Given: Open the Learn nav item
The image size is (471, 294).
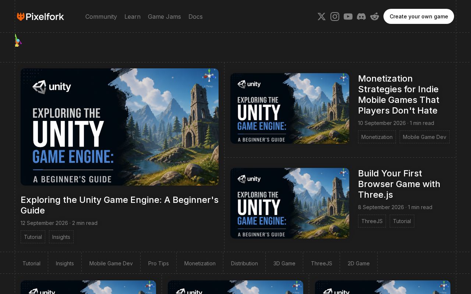Looking at the screenshot, I should point(132,17).
